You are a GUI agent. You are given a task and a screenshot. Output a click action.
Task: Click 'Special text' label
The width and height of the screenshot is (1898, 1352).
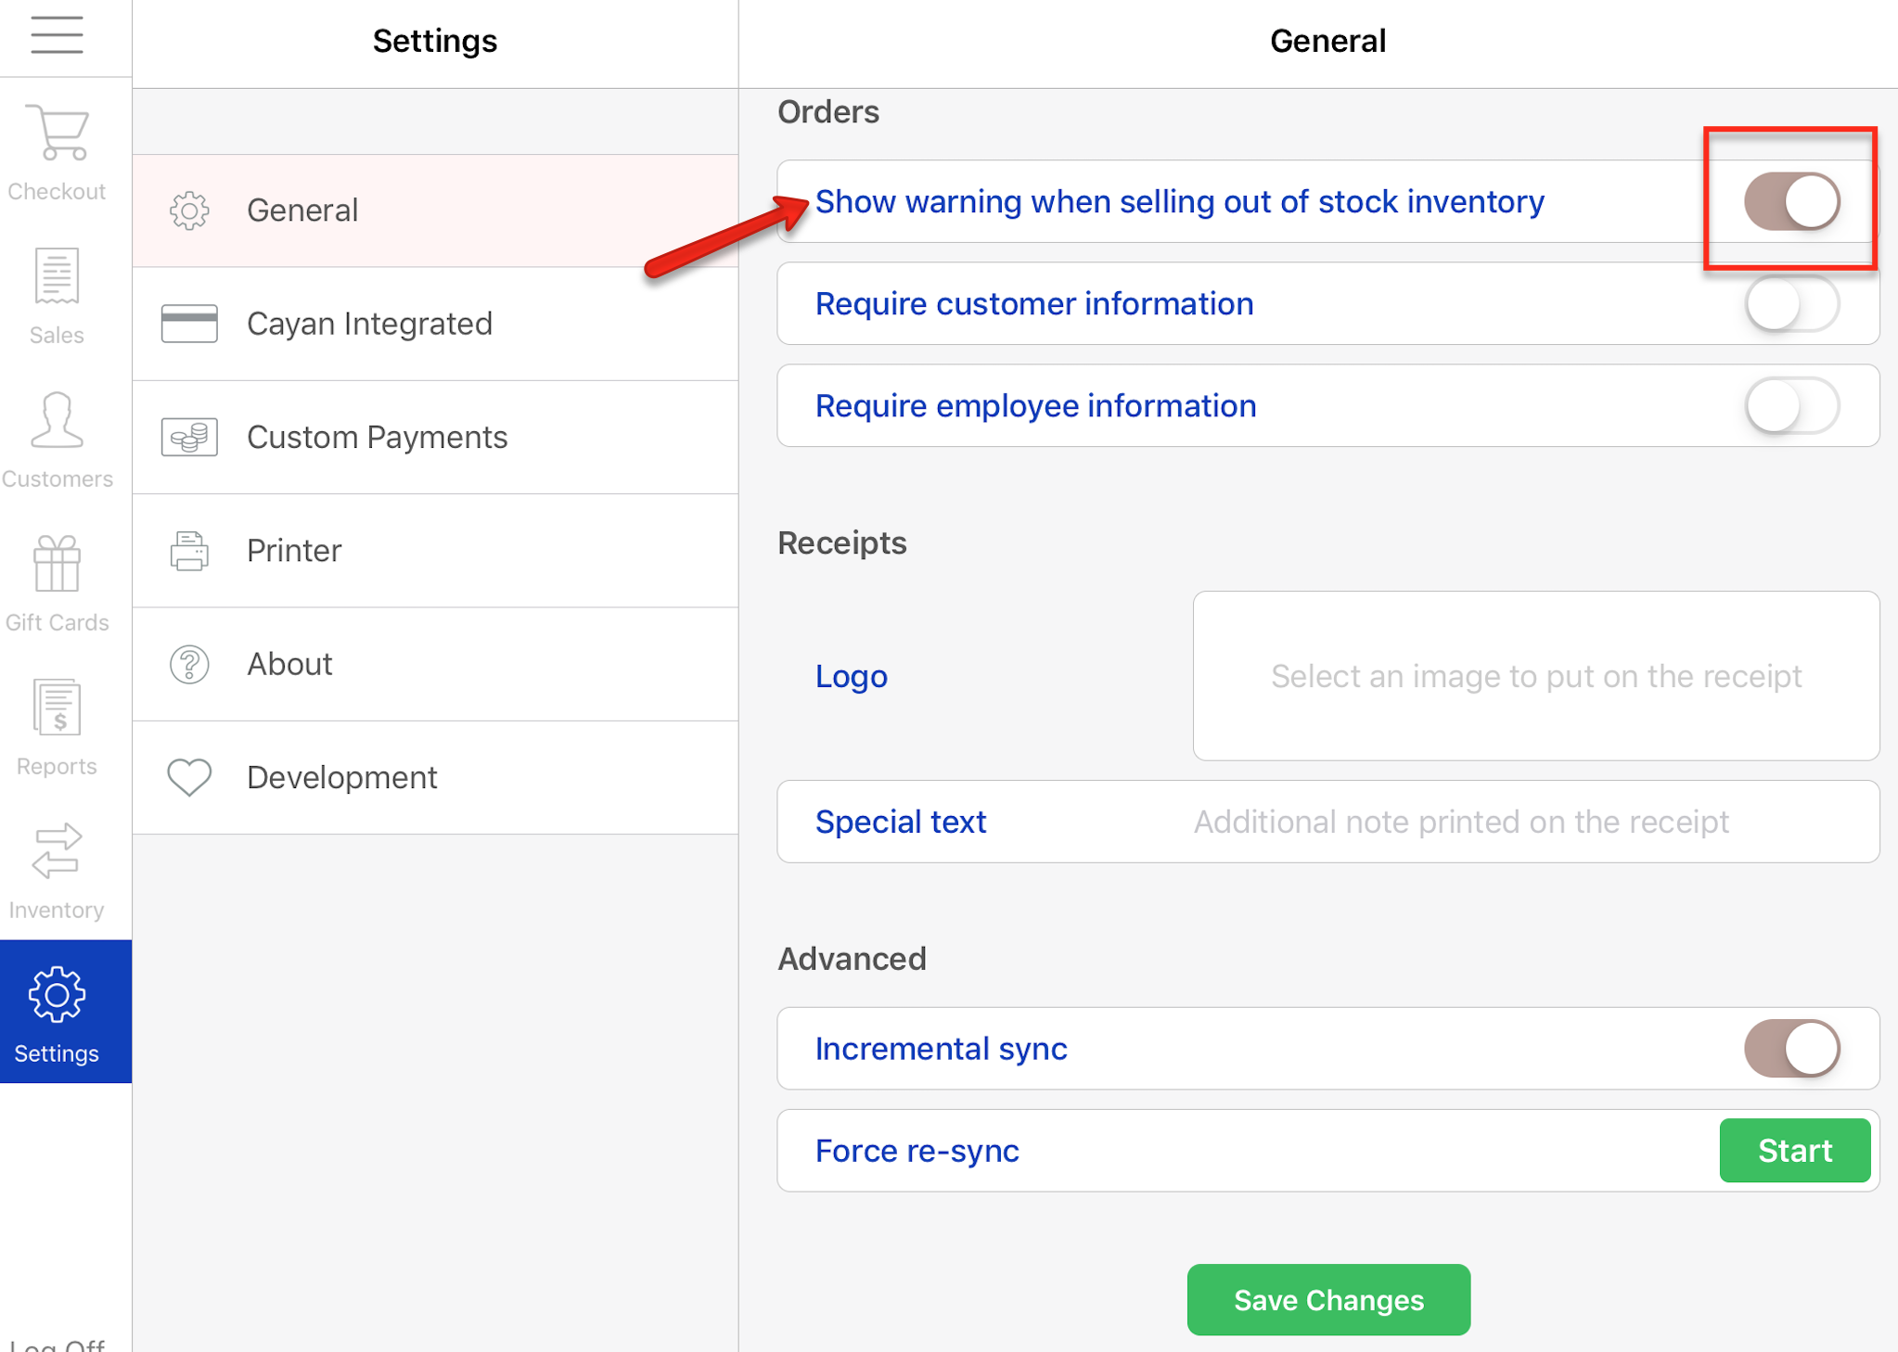tap(900, 822)
